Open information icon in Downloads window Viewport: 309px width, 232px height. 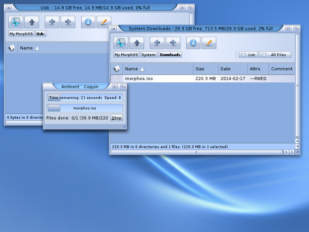(194, 43)
